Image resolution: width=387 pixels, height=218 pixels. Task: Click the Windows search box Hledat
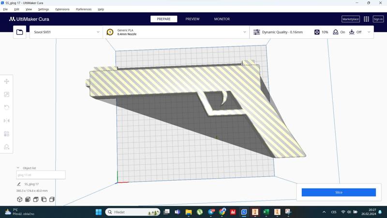point(133,212)
